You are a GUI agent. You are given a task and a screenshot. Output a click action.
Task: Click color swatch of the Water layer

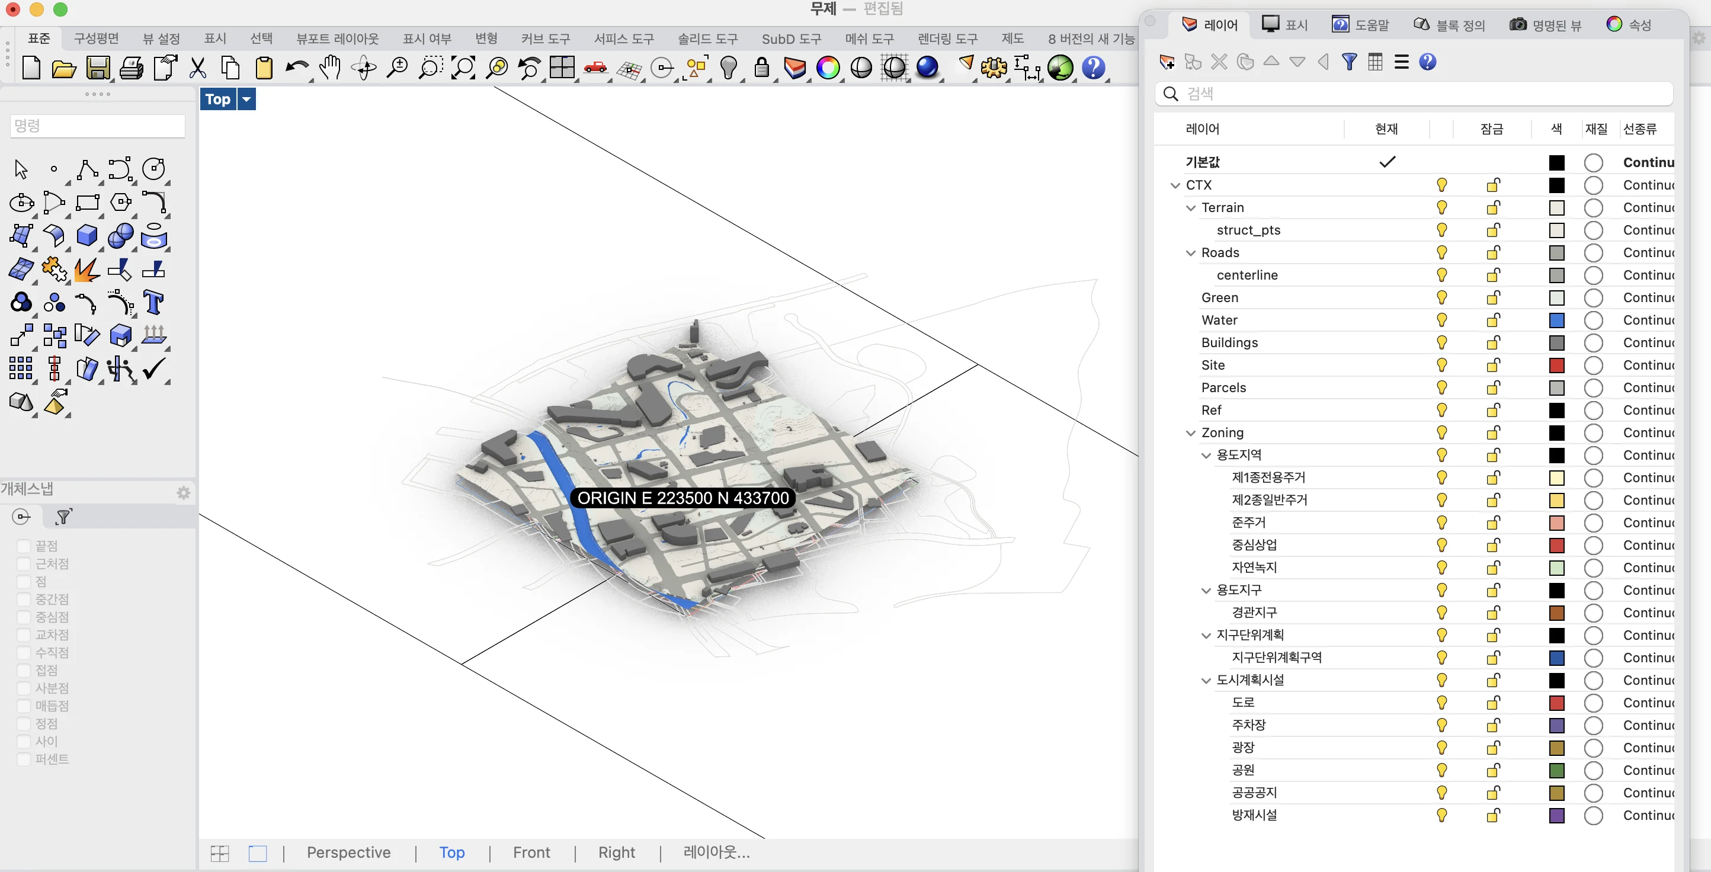(x=1556, y=320)
